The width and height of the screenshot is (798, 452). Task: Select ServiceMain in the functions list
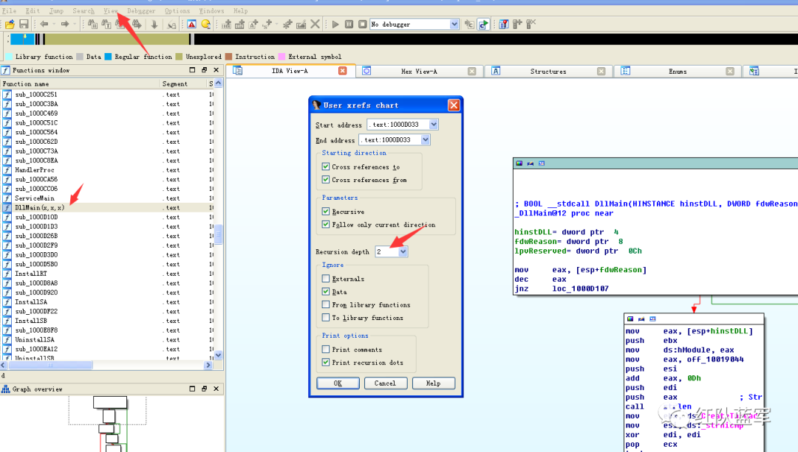[x=35, y=198]
